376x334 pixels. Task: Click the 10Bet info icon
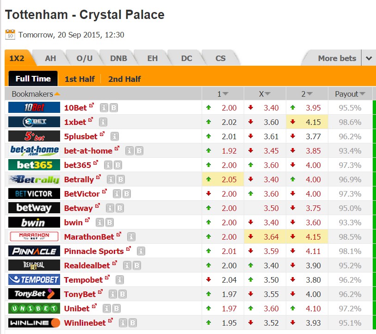(x=104, y=108)
